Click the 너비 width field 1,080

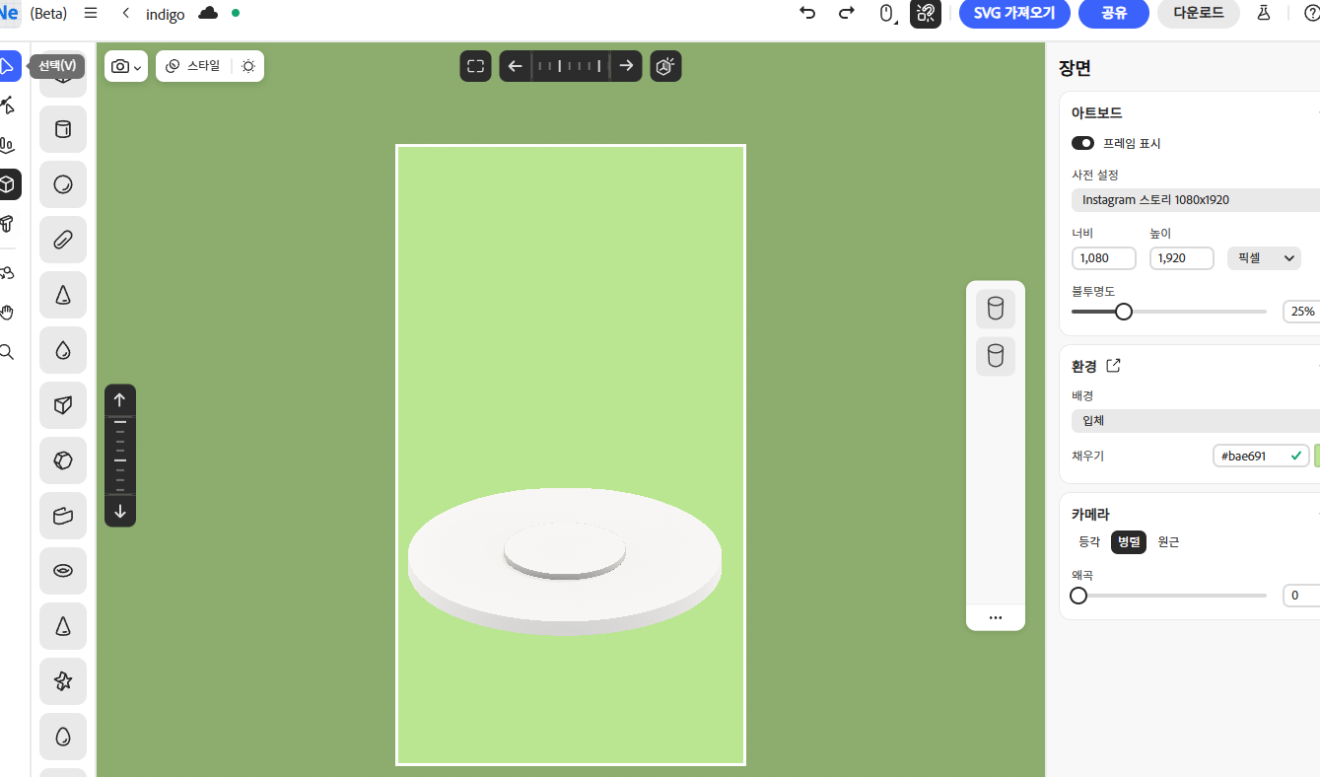(1104, 258)
